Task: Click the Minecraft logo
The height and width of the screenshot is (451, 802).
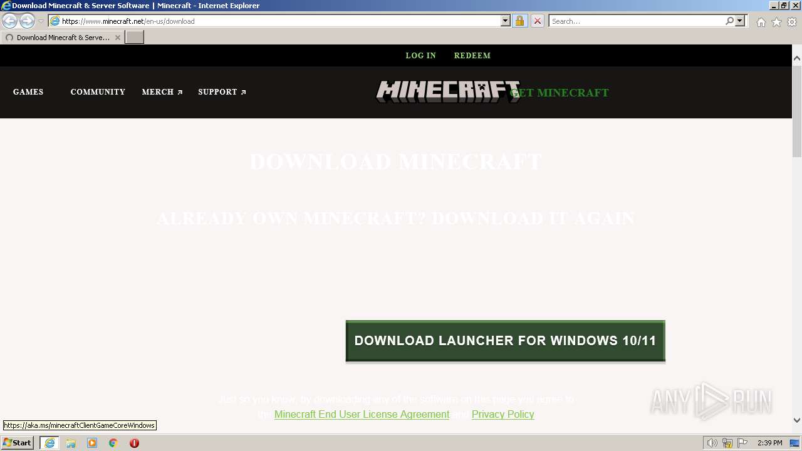Action: click(447, 91)
